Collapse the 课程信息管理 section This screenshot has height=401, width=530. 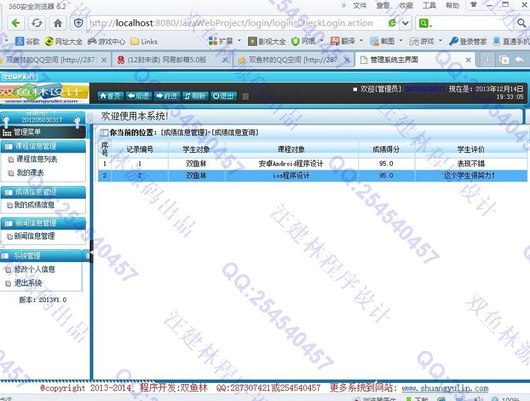click(43, 146)
